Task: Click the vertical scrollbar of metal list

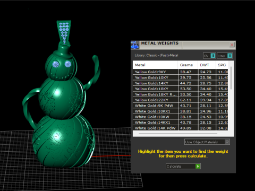Action: [231, 78]
